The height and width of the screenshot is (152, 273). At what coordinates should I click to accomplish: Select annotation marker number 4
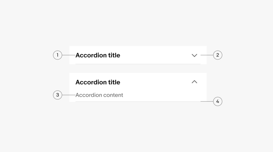218,102
